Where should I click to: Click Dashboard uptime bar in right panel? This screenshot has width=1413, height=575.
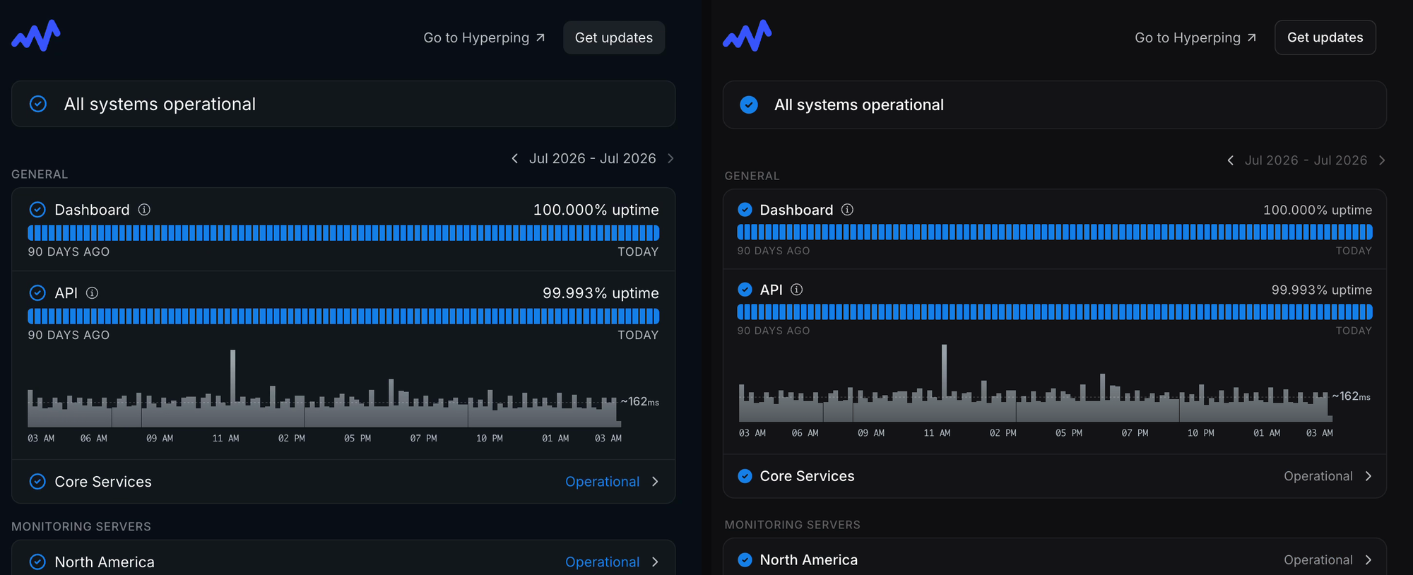[x=1055, y=232]
